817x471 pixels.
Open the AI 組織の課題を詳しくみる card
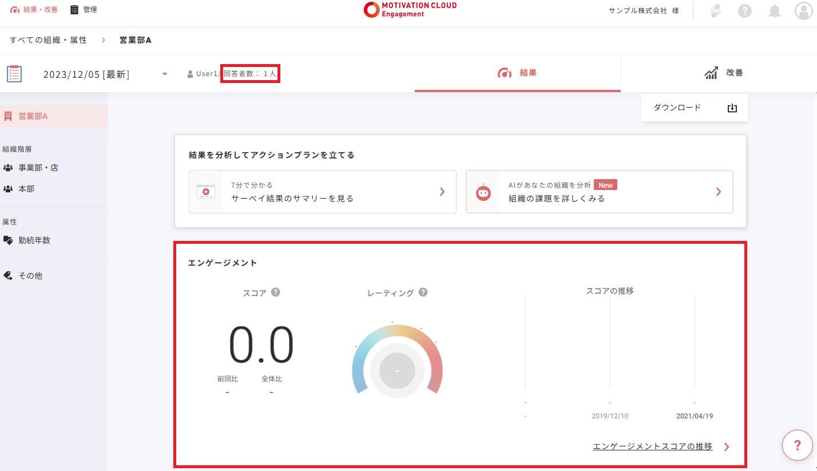pyautogui.click(x=599, y=192)
